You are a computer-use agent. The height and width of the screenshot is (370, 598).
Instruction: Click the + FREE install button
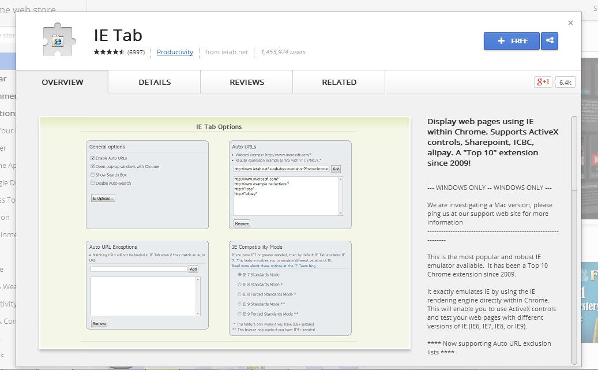tap(511, 40)
